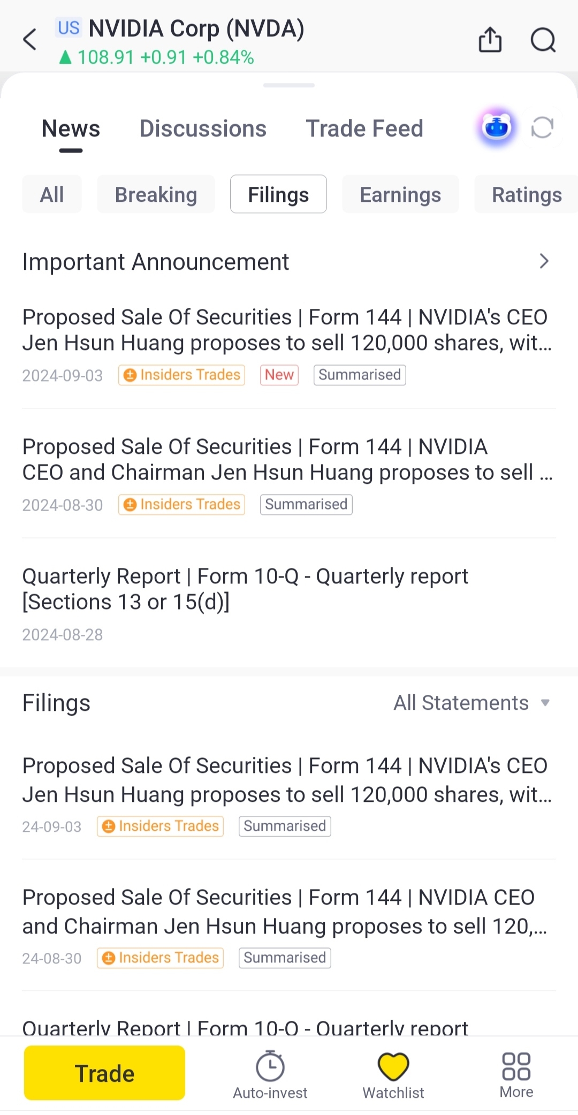Refresh the news feed
This screenshot has width=578, height=1115.
(542, 128)
